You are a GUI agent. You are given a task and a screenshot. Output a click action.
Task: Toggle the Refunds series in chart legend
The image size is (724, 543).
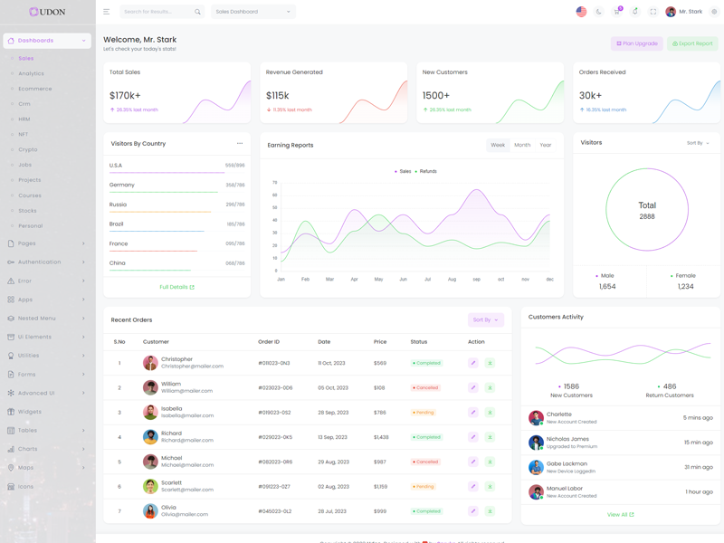pos(427,171)
